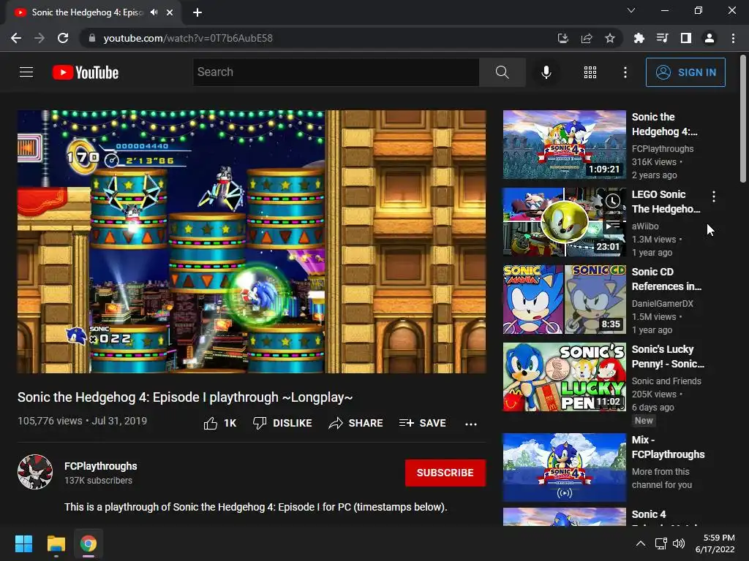
Task: Share the video using SHARE
Action: [x=356, y=423]
